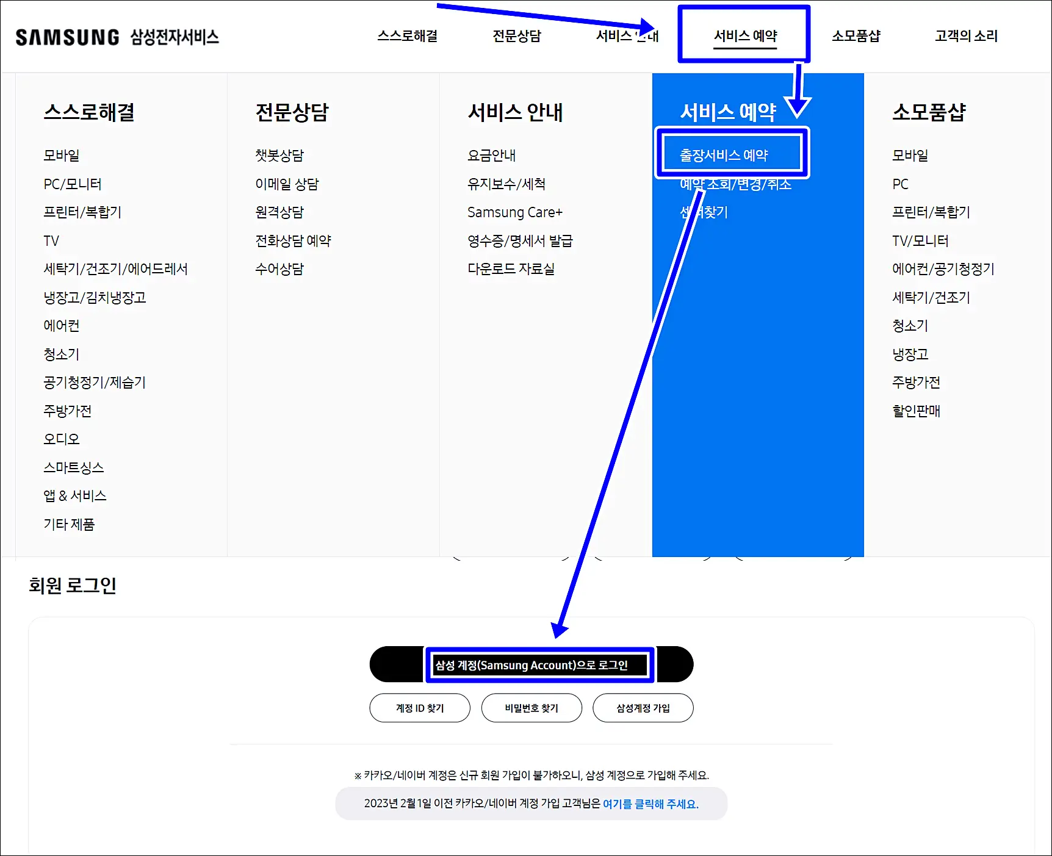Click 전화상담 예약 link
1052x856 pixels.
(293, 241)
